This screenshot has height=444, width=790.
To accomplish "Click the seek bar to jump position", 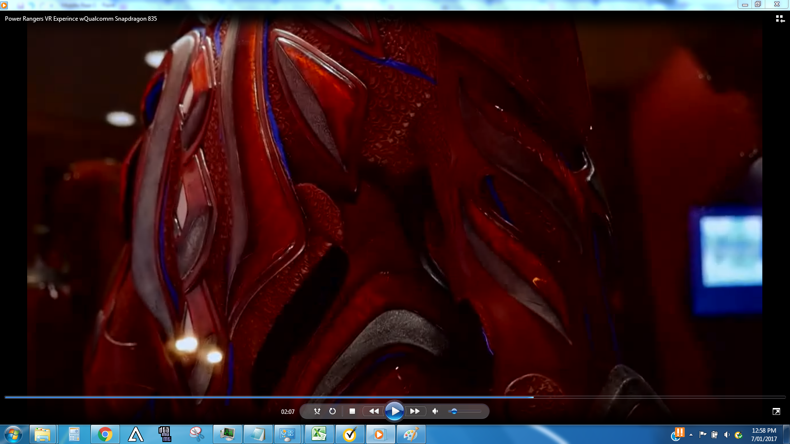I will point(395,397).
